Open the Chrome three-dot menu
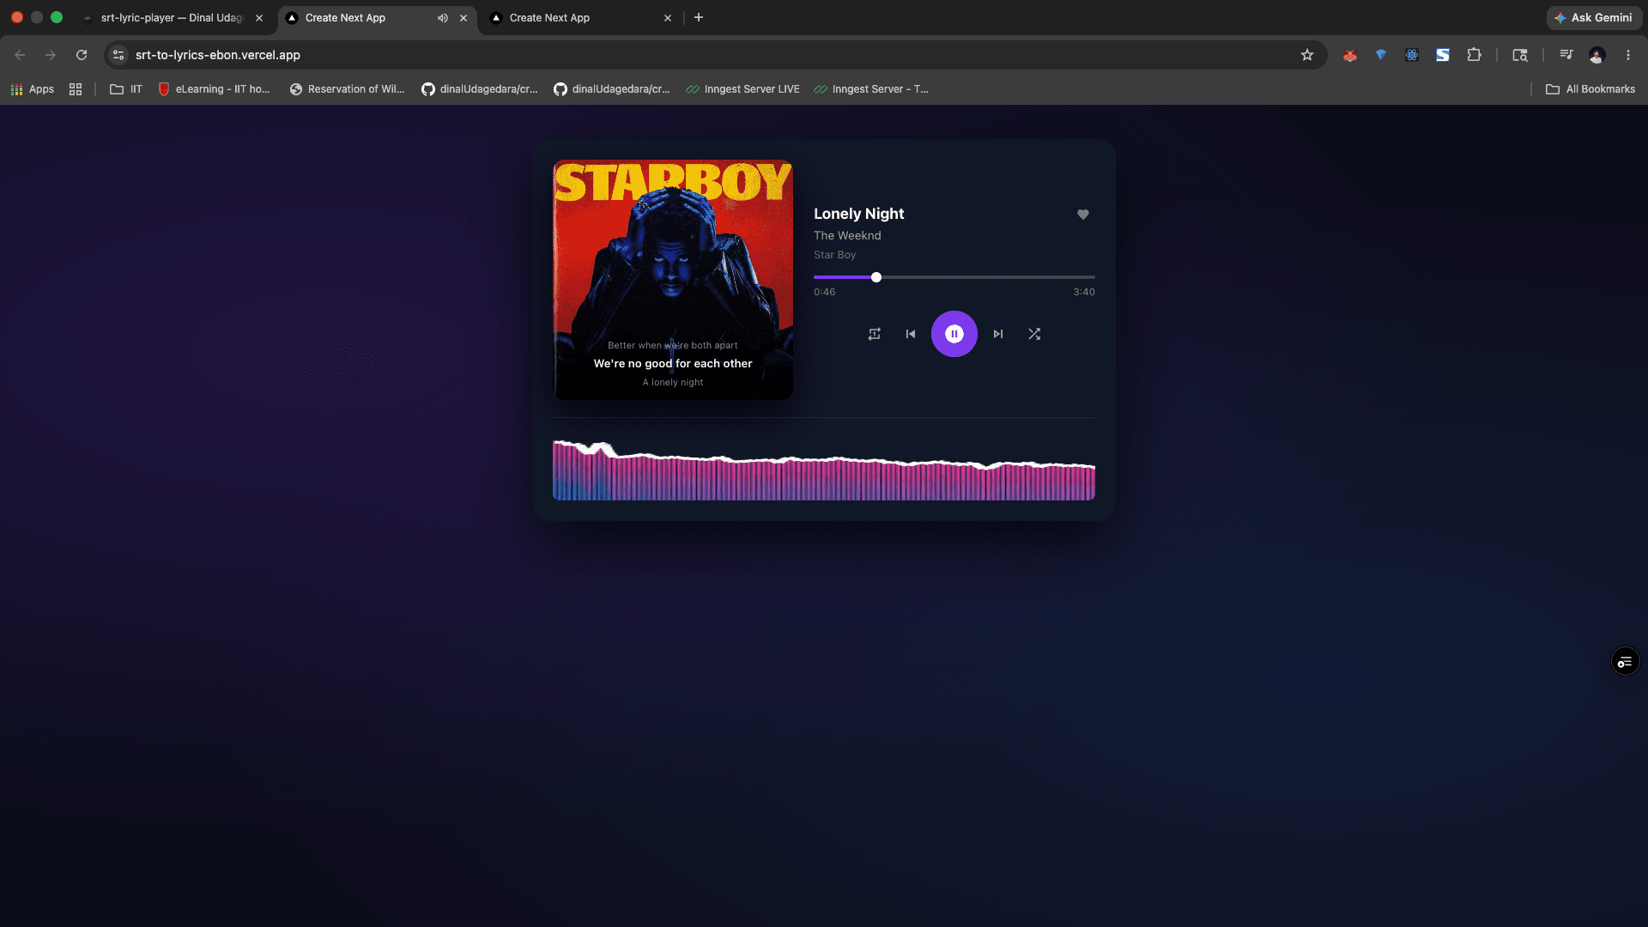Image resolution: width=1648 pixels, height=927 pixels. pos(1628,55)
